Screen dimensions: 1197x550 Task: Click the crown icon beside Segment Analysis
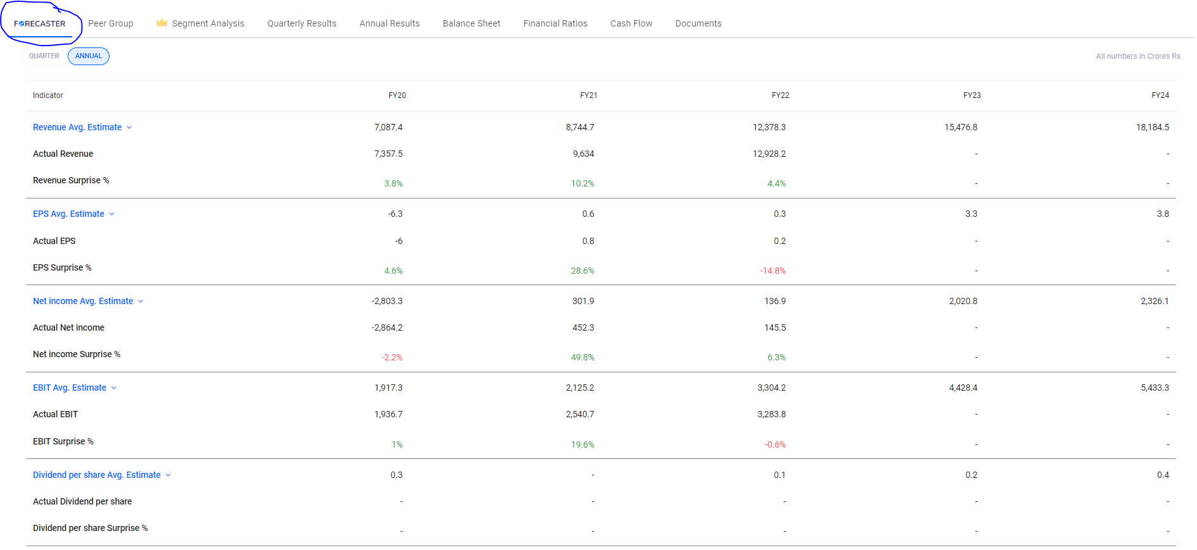click(162, 23)
